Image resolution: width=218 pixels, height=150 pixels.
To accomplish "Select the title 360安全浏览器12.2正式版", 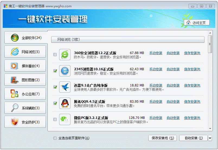I will 95,53.
